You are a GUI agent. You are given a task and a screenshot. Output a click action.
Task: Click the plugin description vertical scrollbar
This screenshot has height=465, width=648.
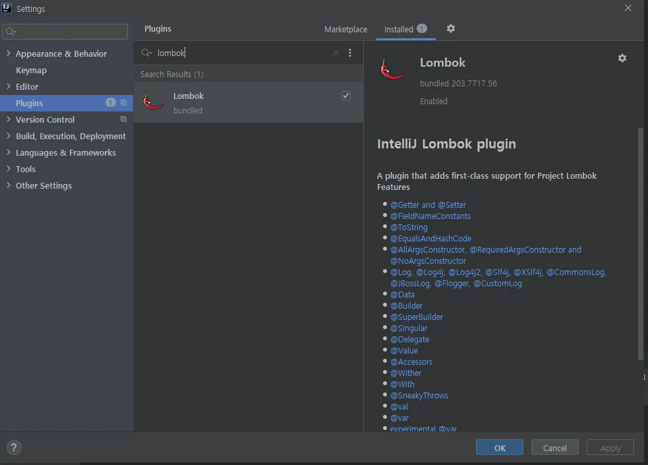(641, 244)
